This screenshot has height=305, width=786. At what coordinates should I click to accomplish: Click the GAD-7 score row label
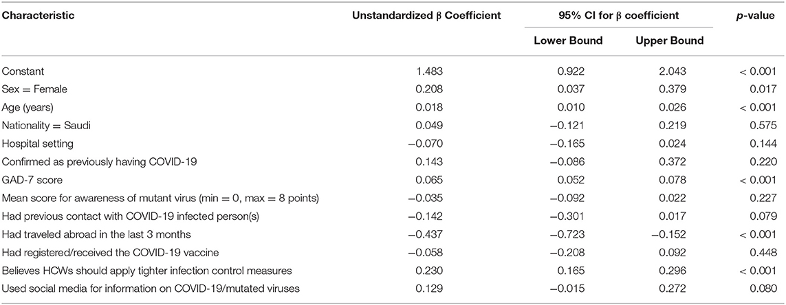29,179
